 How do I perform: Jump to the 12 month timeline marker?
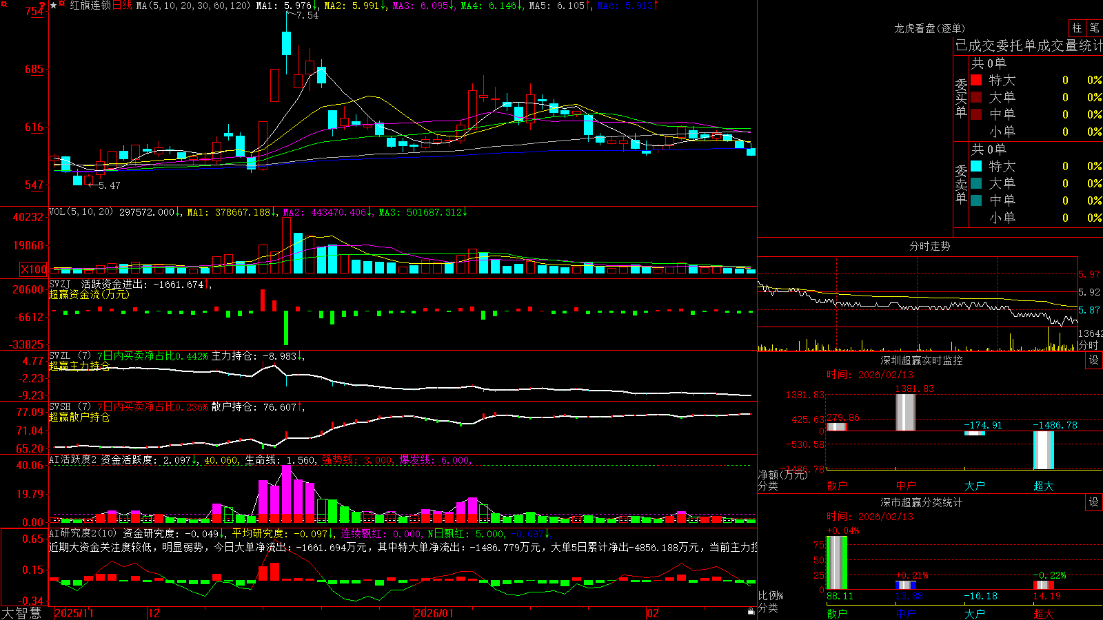(x=154, y=613)
